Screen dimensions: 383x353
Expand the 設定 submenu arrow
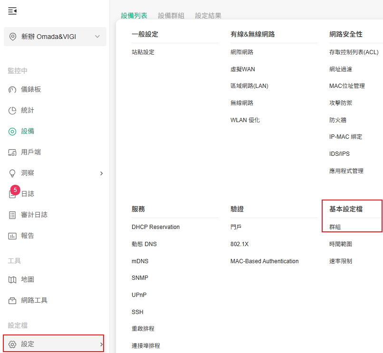[101, 344]
